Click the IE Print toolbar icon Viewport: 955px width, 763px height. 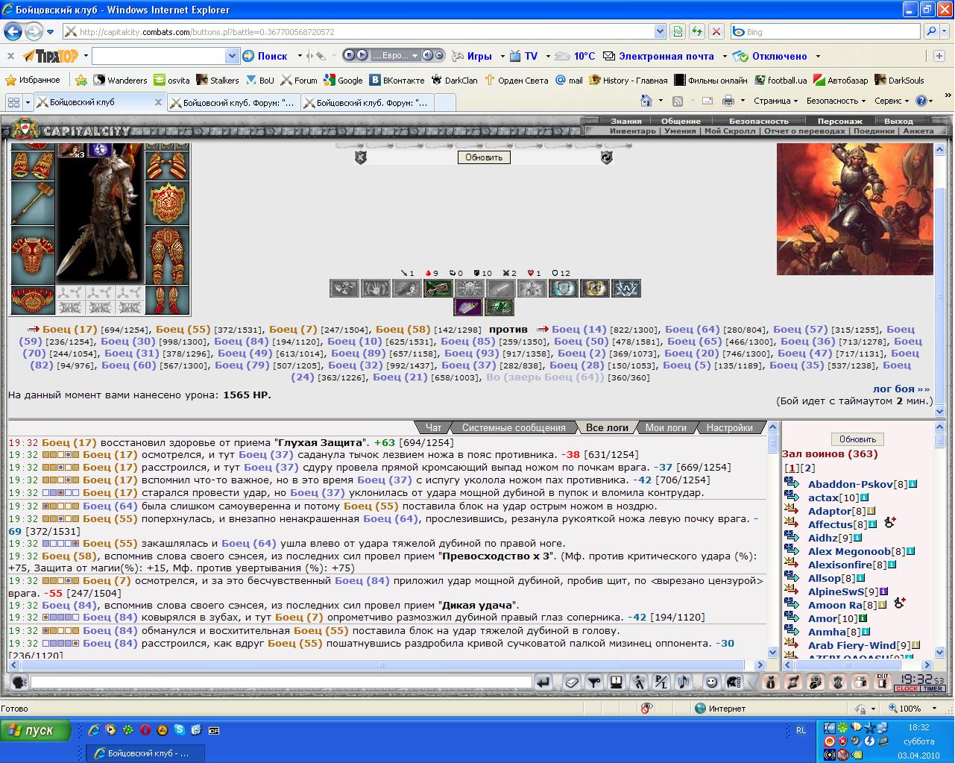pos(728,101)
